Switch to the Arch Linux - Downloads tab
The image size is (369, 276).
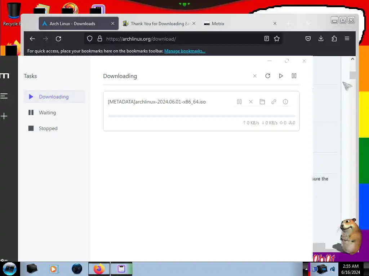pyautogui.click(x=78, y=23)
